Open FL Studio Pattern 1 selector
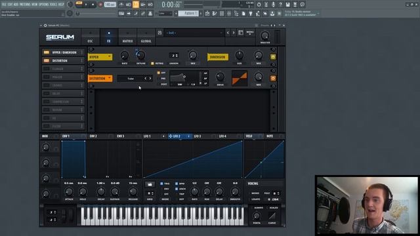This screenshot has width=420, height=236. (x=188, y=13)
